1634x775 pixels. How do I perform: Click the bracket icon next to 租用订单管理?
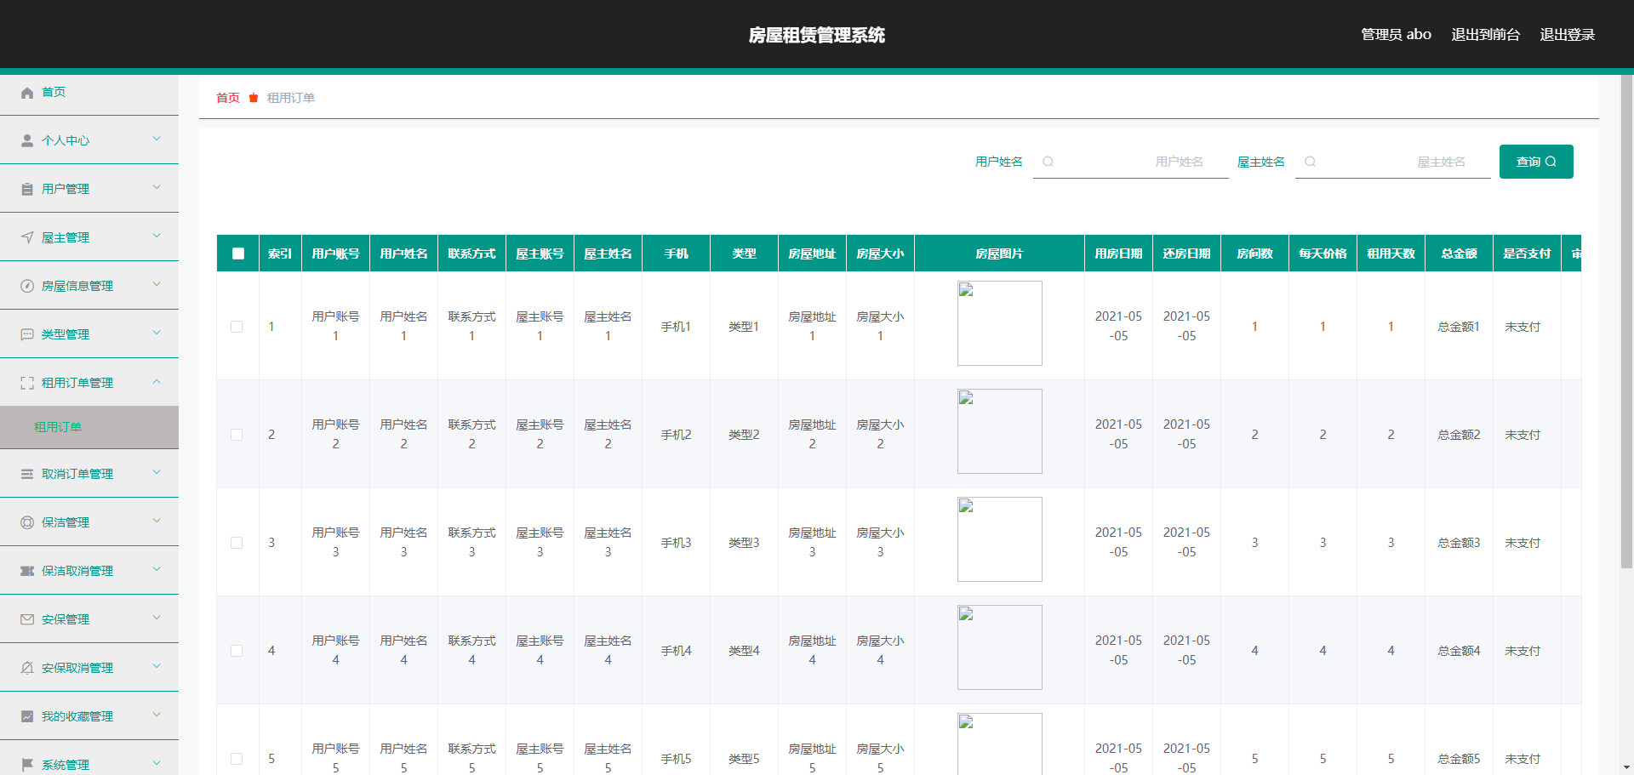click(x=27, y=383)
